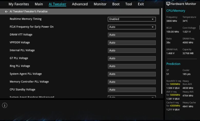Click the 32768 MB capacity value
This screenshot has width=200, height=121.
tap(188, 53)
